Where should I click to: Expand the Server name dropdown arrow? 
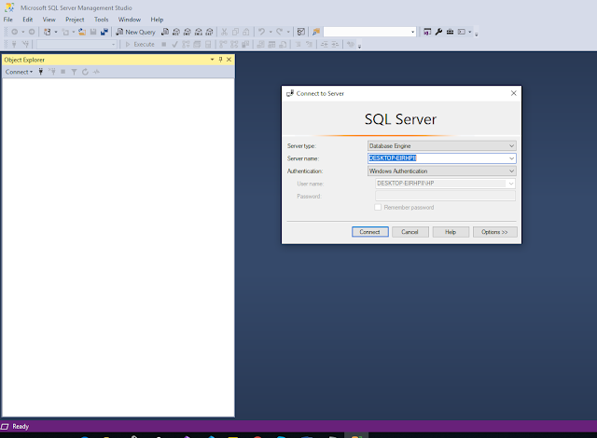(x=512, y=158)
